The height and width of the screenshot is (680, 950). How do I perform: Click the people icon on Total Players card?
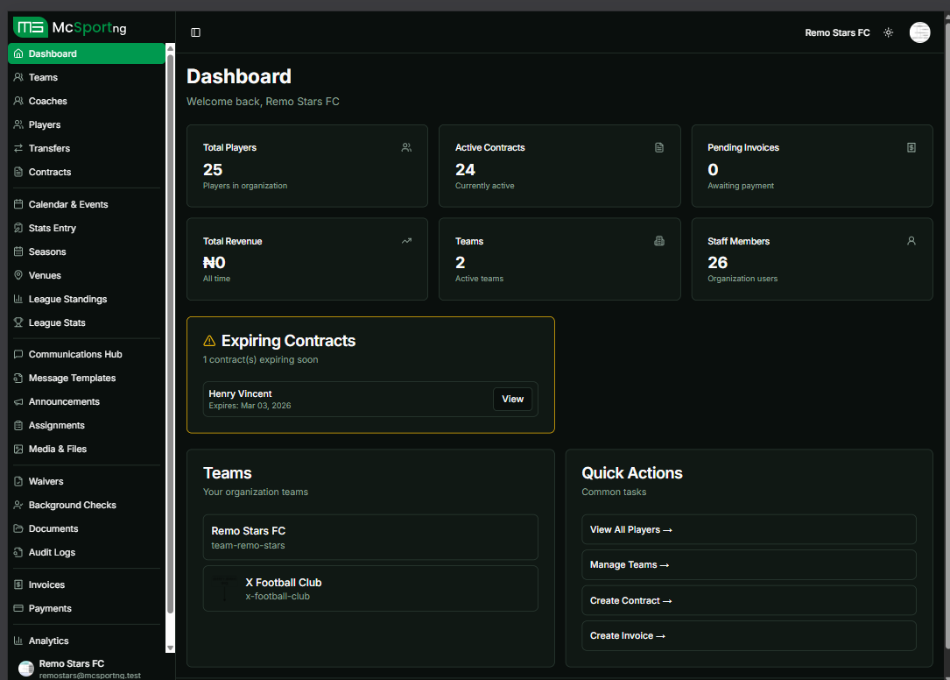pyautogui.click(x=406, y=147)
